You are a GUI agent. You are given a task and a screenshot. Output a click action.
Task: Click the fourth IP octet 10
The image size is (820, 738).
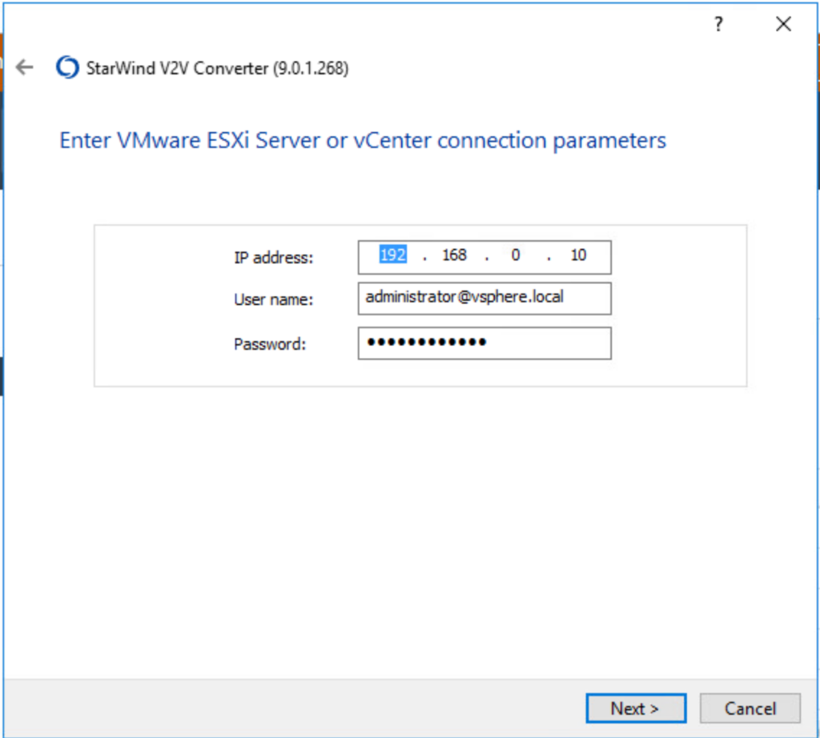578,255
